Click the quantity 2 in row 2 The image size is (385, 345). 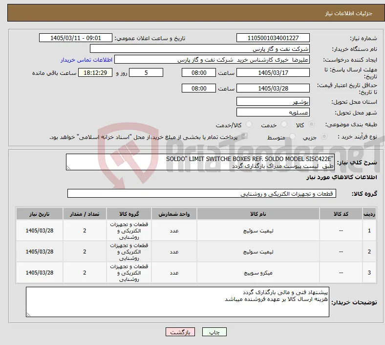pyautogui.click(x=85, y=252)
